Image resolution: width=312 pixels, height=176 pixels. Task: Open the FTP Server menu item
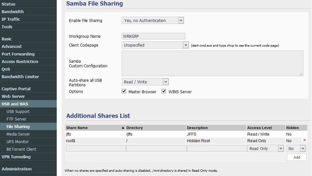pos(16,119)
